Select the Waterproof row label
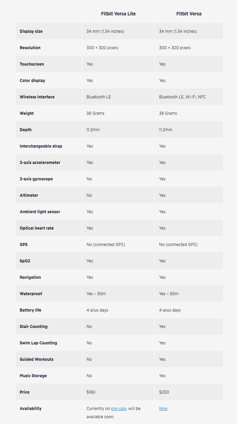Image resolution: width=237 pixels, height=424 pixels. point(31,294)
